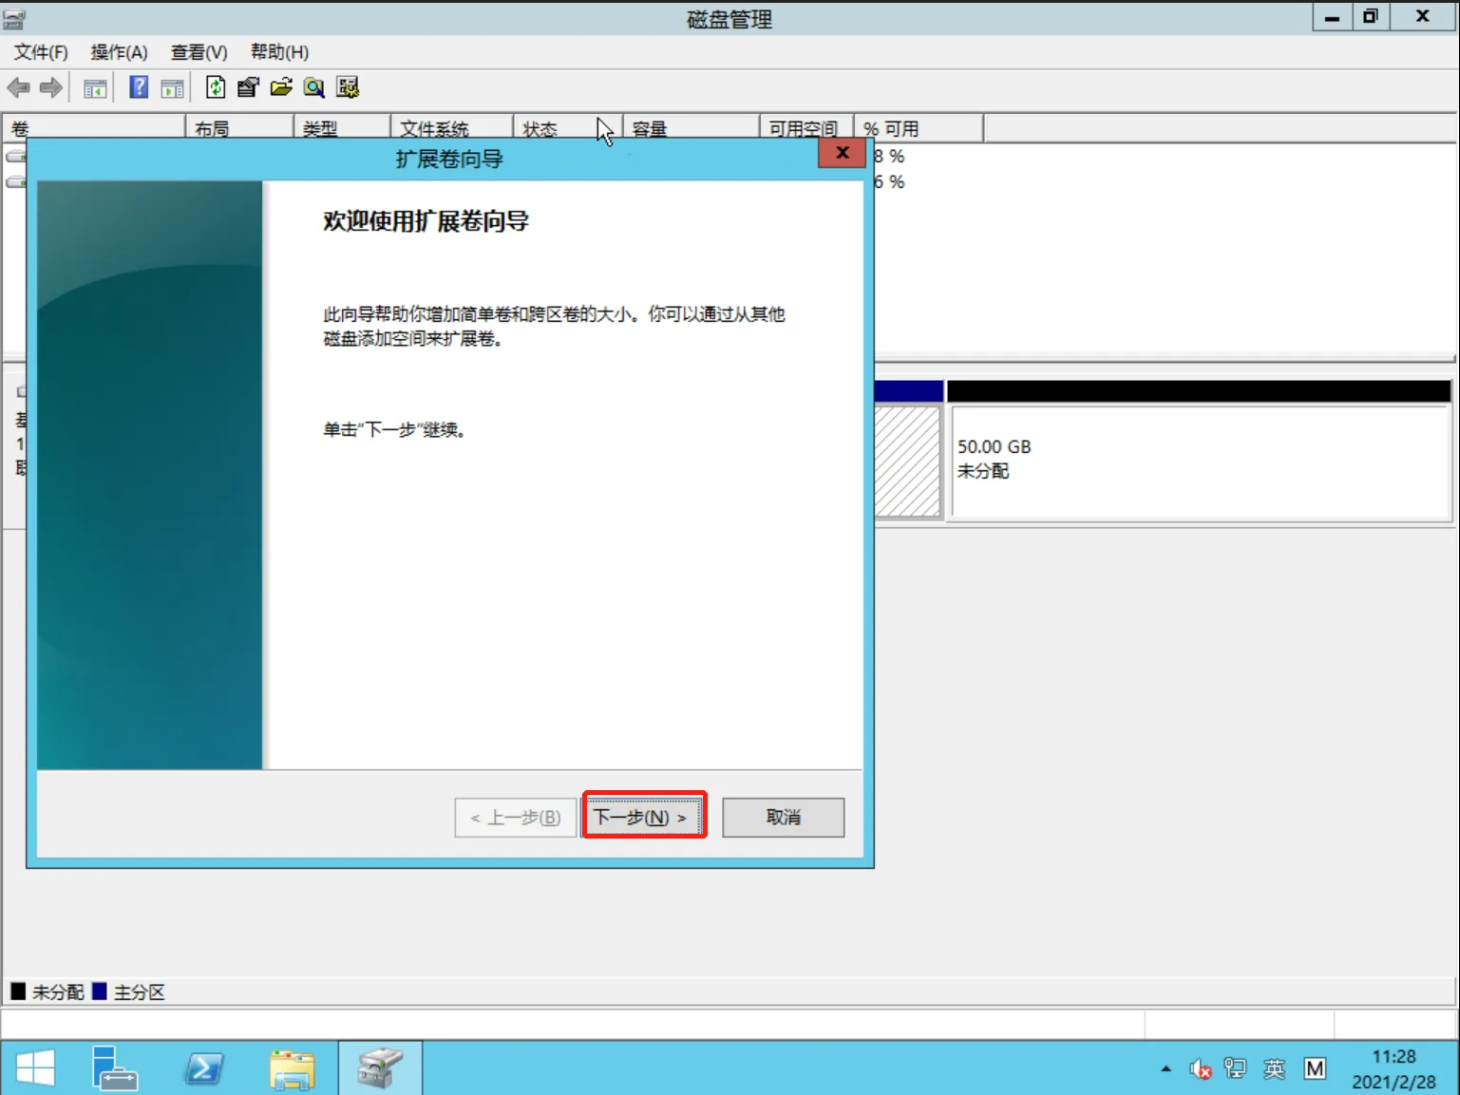Screen dimensions: 1460x1095
Task: Select the Disk Management taskbar icon
Action: pyautogui.click(x=380, y=1067)
